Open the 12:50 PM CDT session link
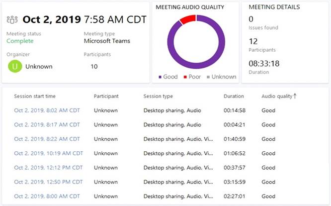 [48, 182]
